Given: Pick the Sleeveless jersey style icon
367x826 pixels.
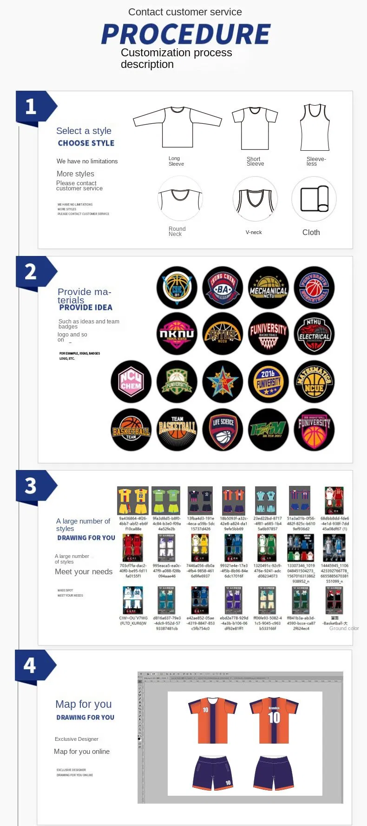Looking at the screenshot, I should pos(315,127).
